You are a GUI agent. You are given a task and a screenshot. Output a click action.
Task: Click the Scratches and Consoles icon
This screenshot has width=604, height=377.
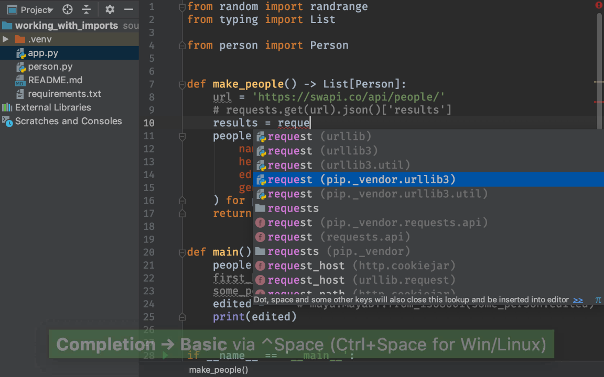pyautogui.click(x=8, y=121)
